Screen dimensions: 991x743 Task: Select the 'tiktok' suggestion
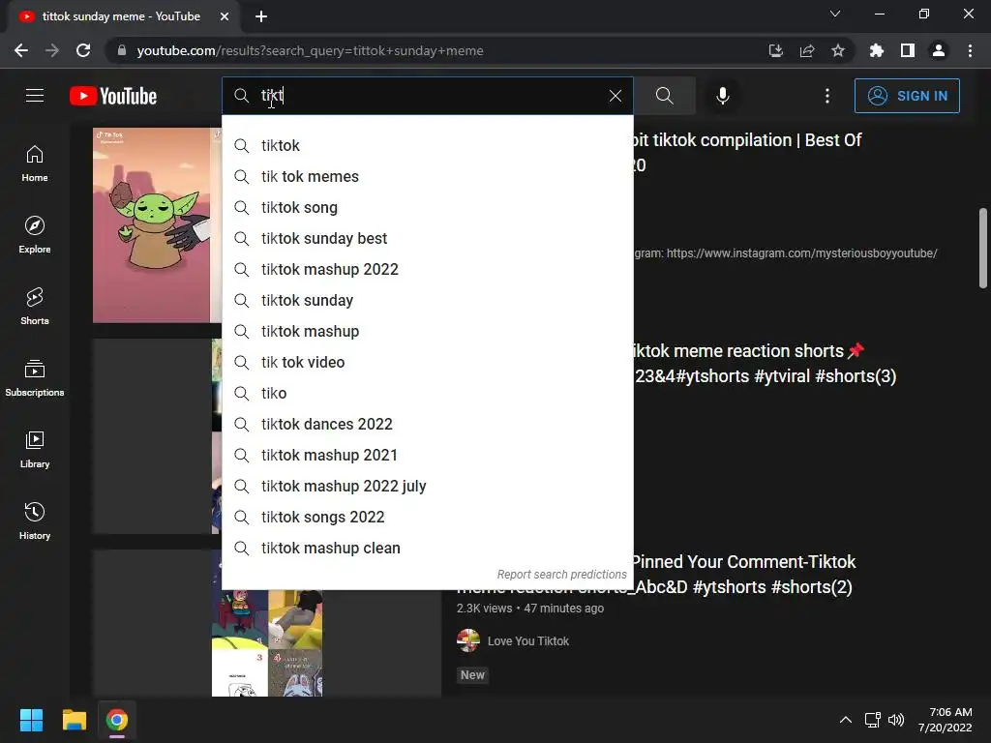pos(427,145)
